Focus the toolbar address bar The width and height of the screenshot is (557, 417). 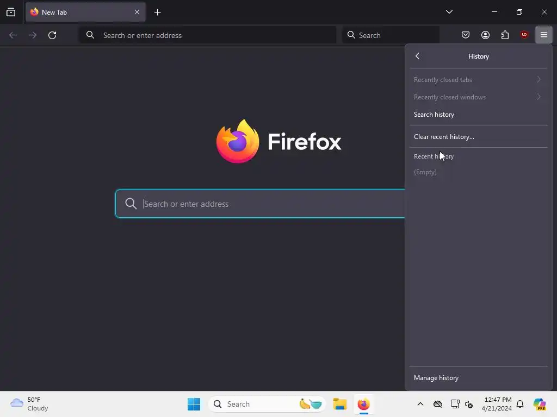[x=207, y=35]
